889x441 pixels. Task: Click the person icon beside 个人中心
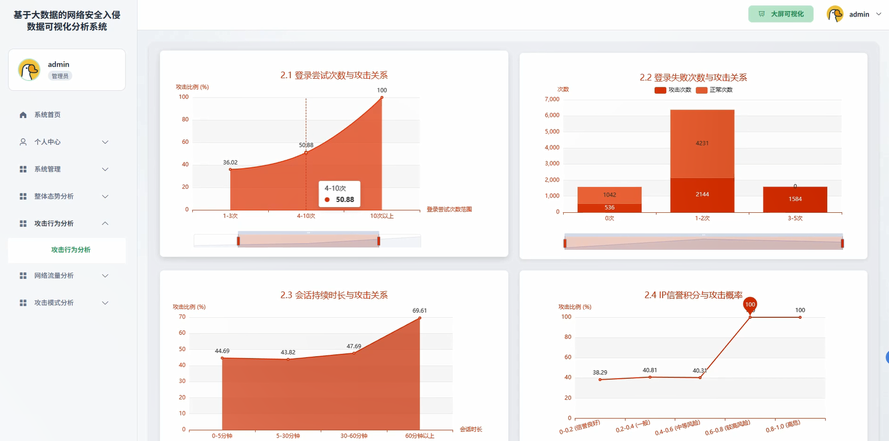coord(23,142)
